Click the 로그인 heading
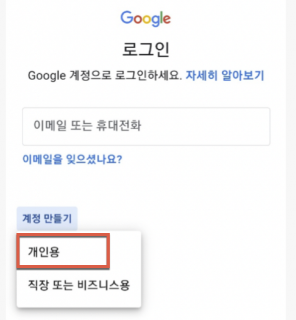 click(146, 50)
